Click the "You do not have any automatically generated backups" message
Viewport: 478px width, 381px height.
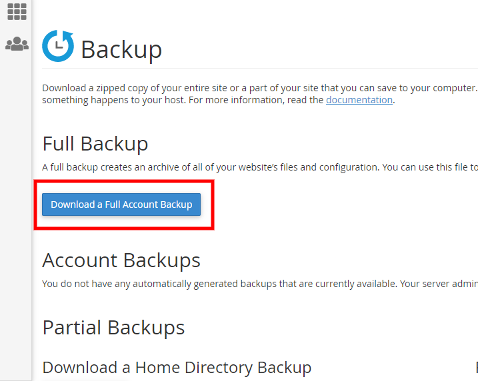pyautogui.click(x=260, y=284)
